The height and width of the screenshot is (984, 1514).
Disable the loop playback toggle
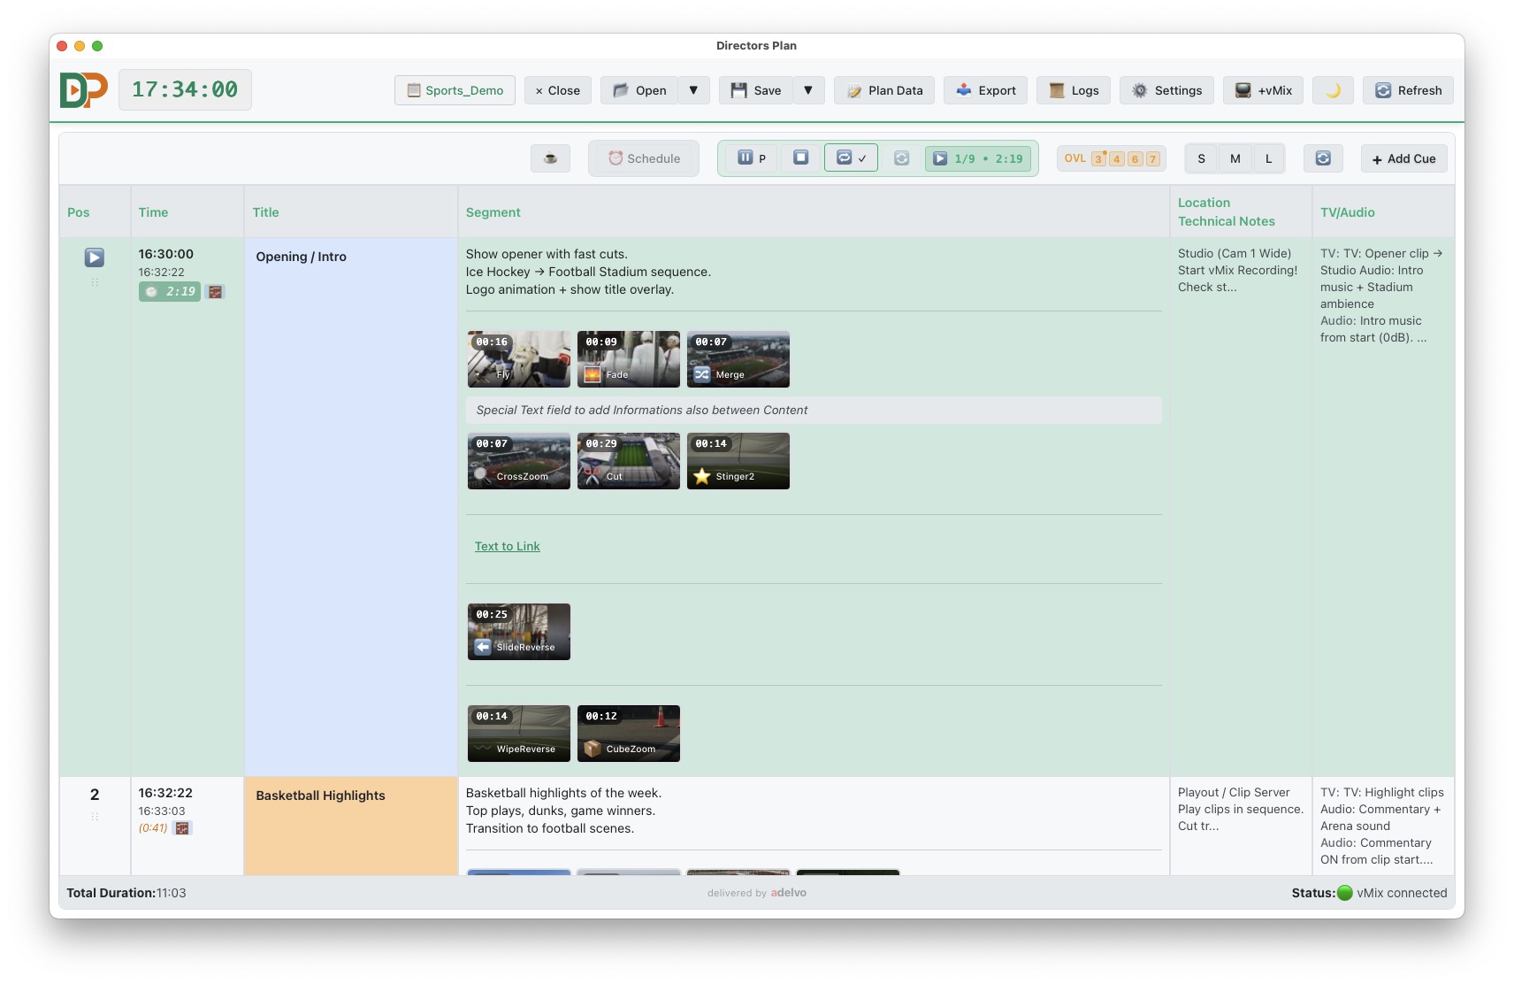click(x=851, y=158)
